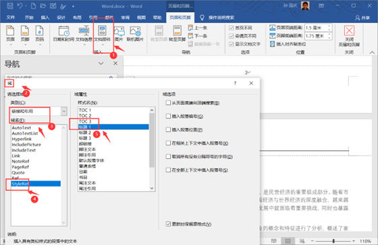Toggle 奇偶页不同 checkbox

(x=231, y=36)
